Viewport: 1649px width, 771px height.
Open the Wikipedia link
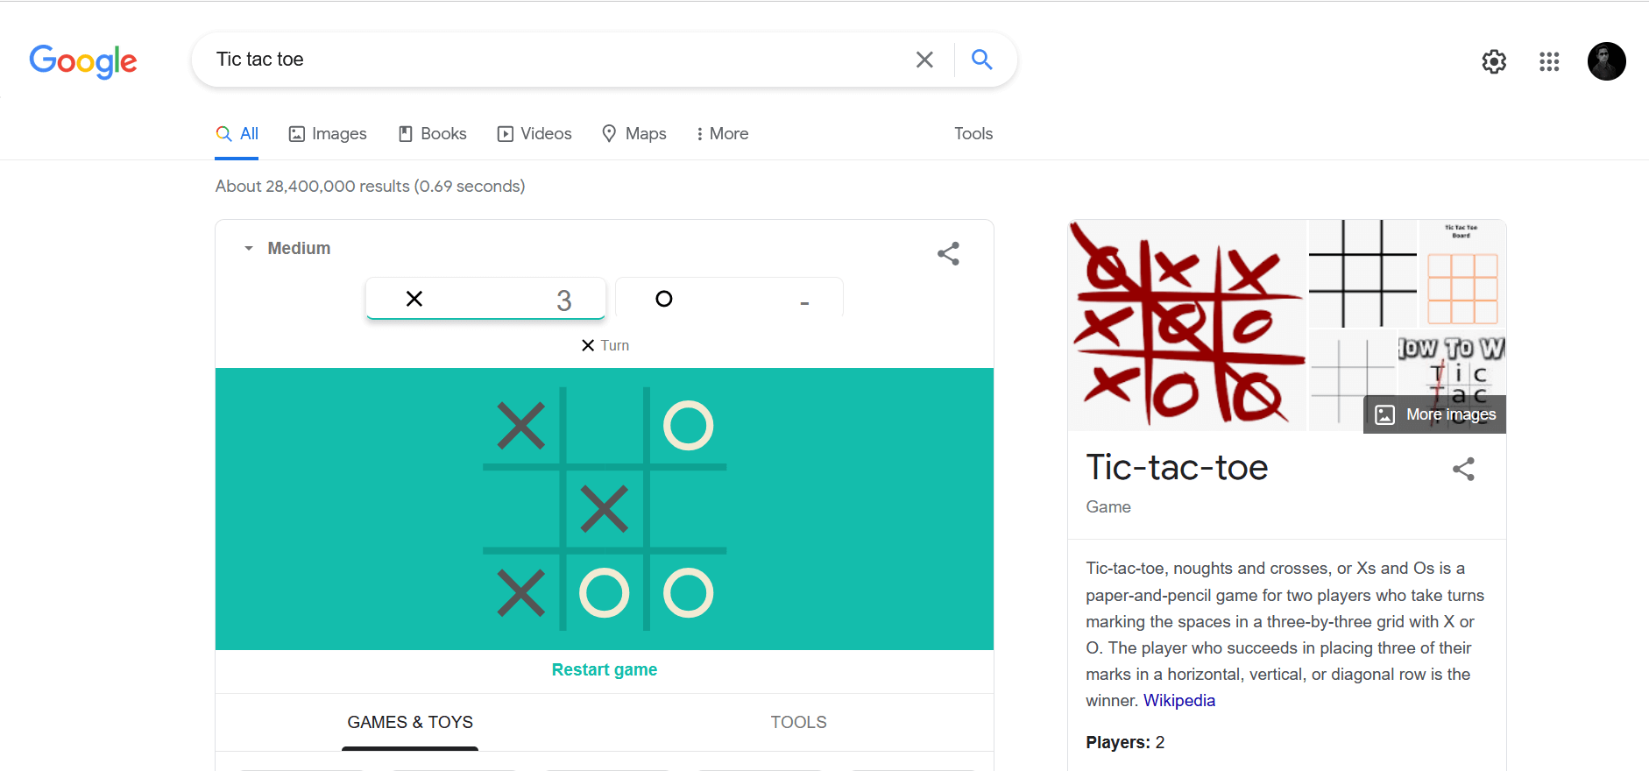pyautogui.click(x=1179, y=700)
